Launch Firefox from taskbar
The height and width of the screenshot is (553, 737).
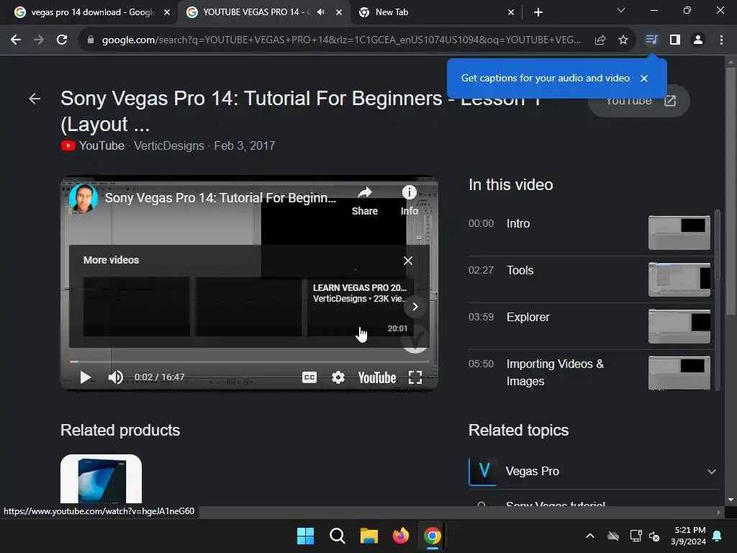(400, 536)
